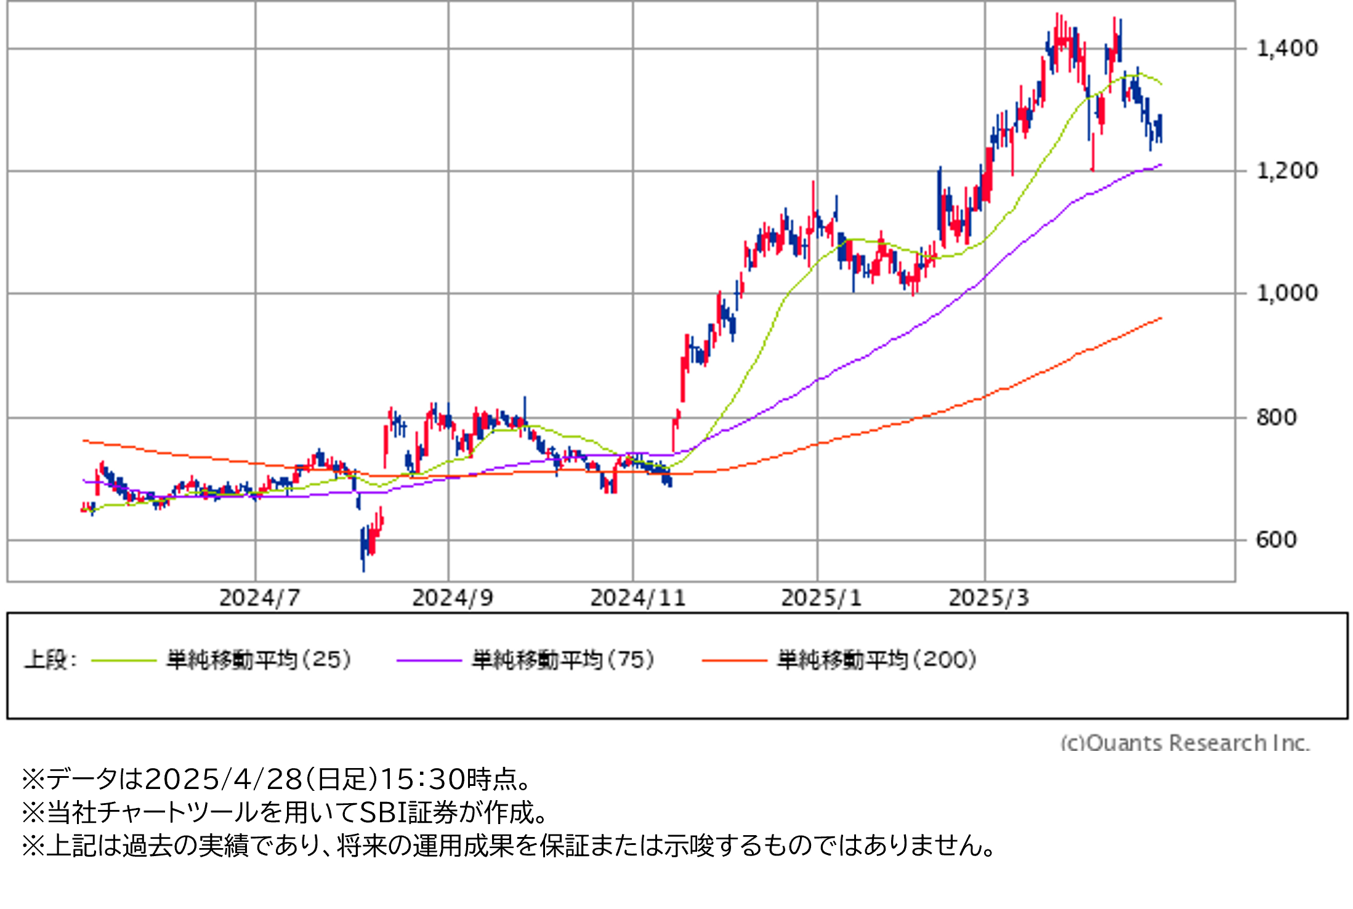This screenshot has width=1353, height=909.
Task: Click the right end of purple 75-day line
Action: pyautogui.click(x=1160, y=165)
